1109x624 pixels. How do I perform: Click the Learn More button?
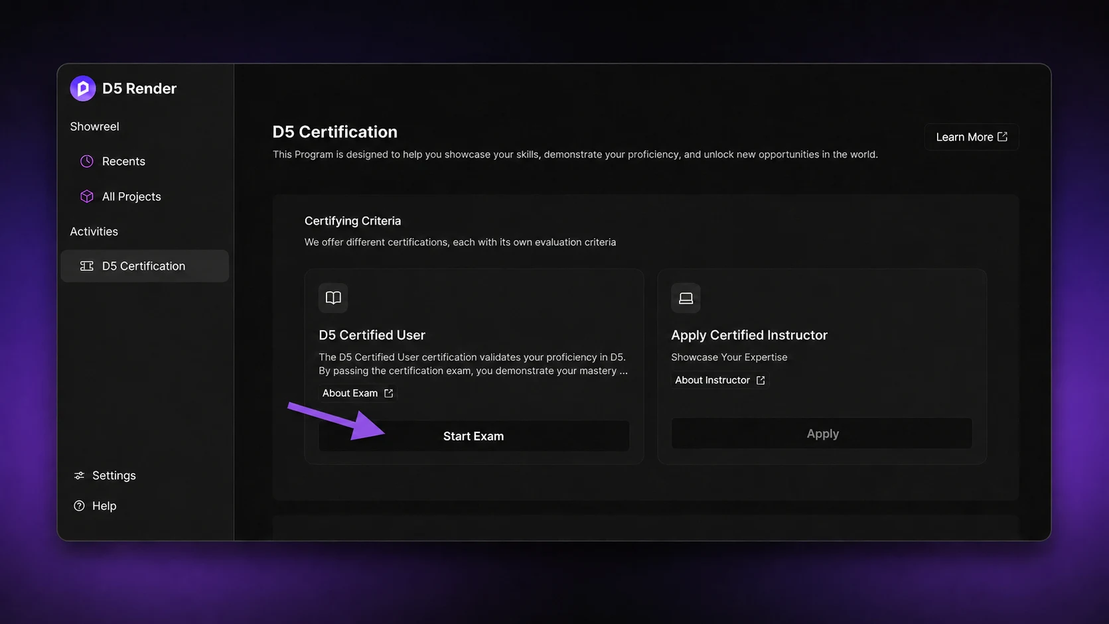[x=972, y=137]
